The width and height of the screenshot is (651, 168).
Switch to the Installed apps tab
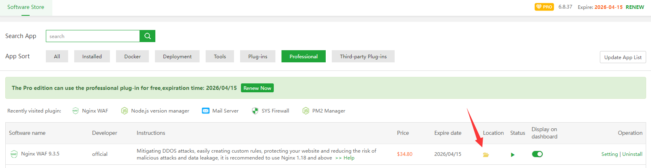92,56
